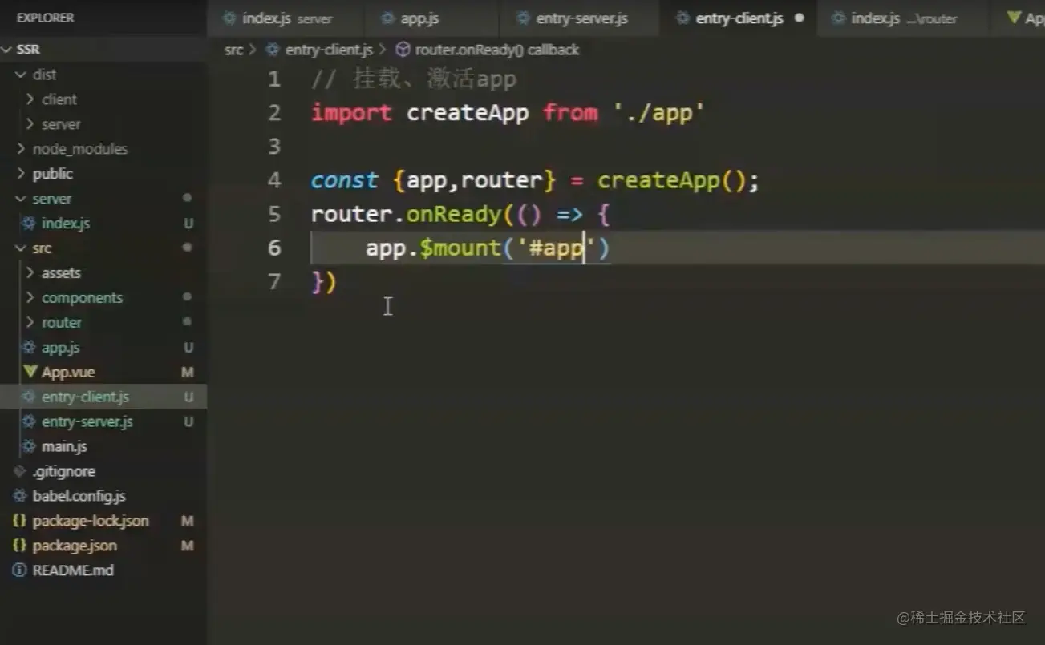
Task: Click the braces icon beside package.json
Action: [19, 546]
